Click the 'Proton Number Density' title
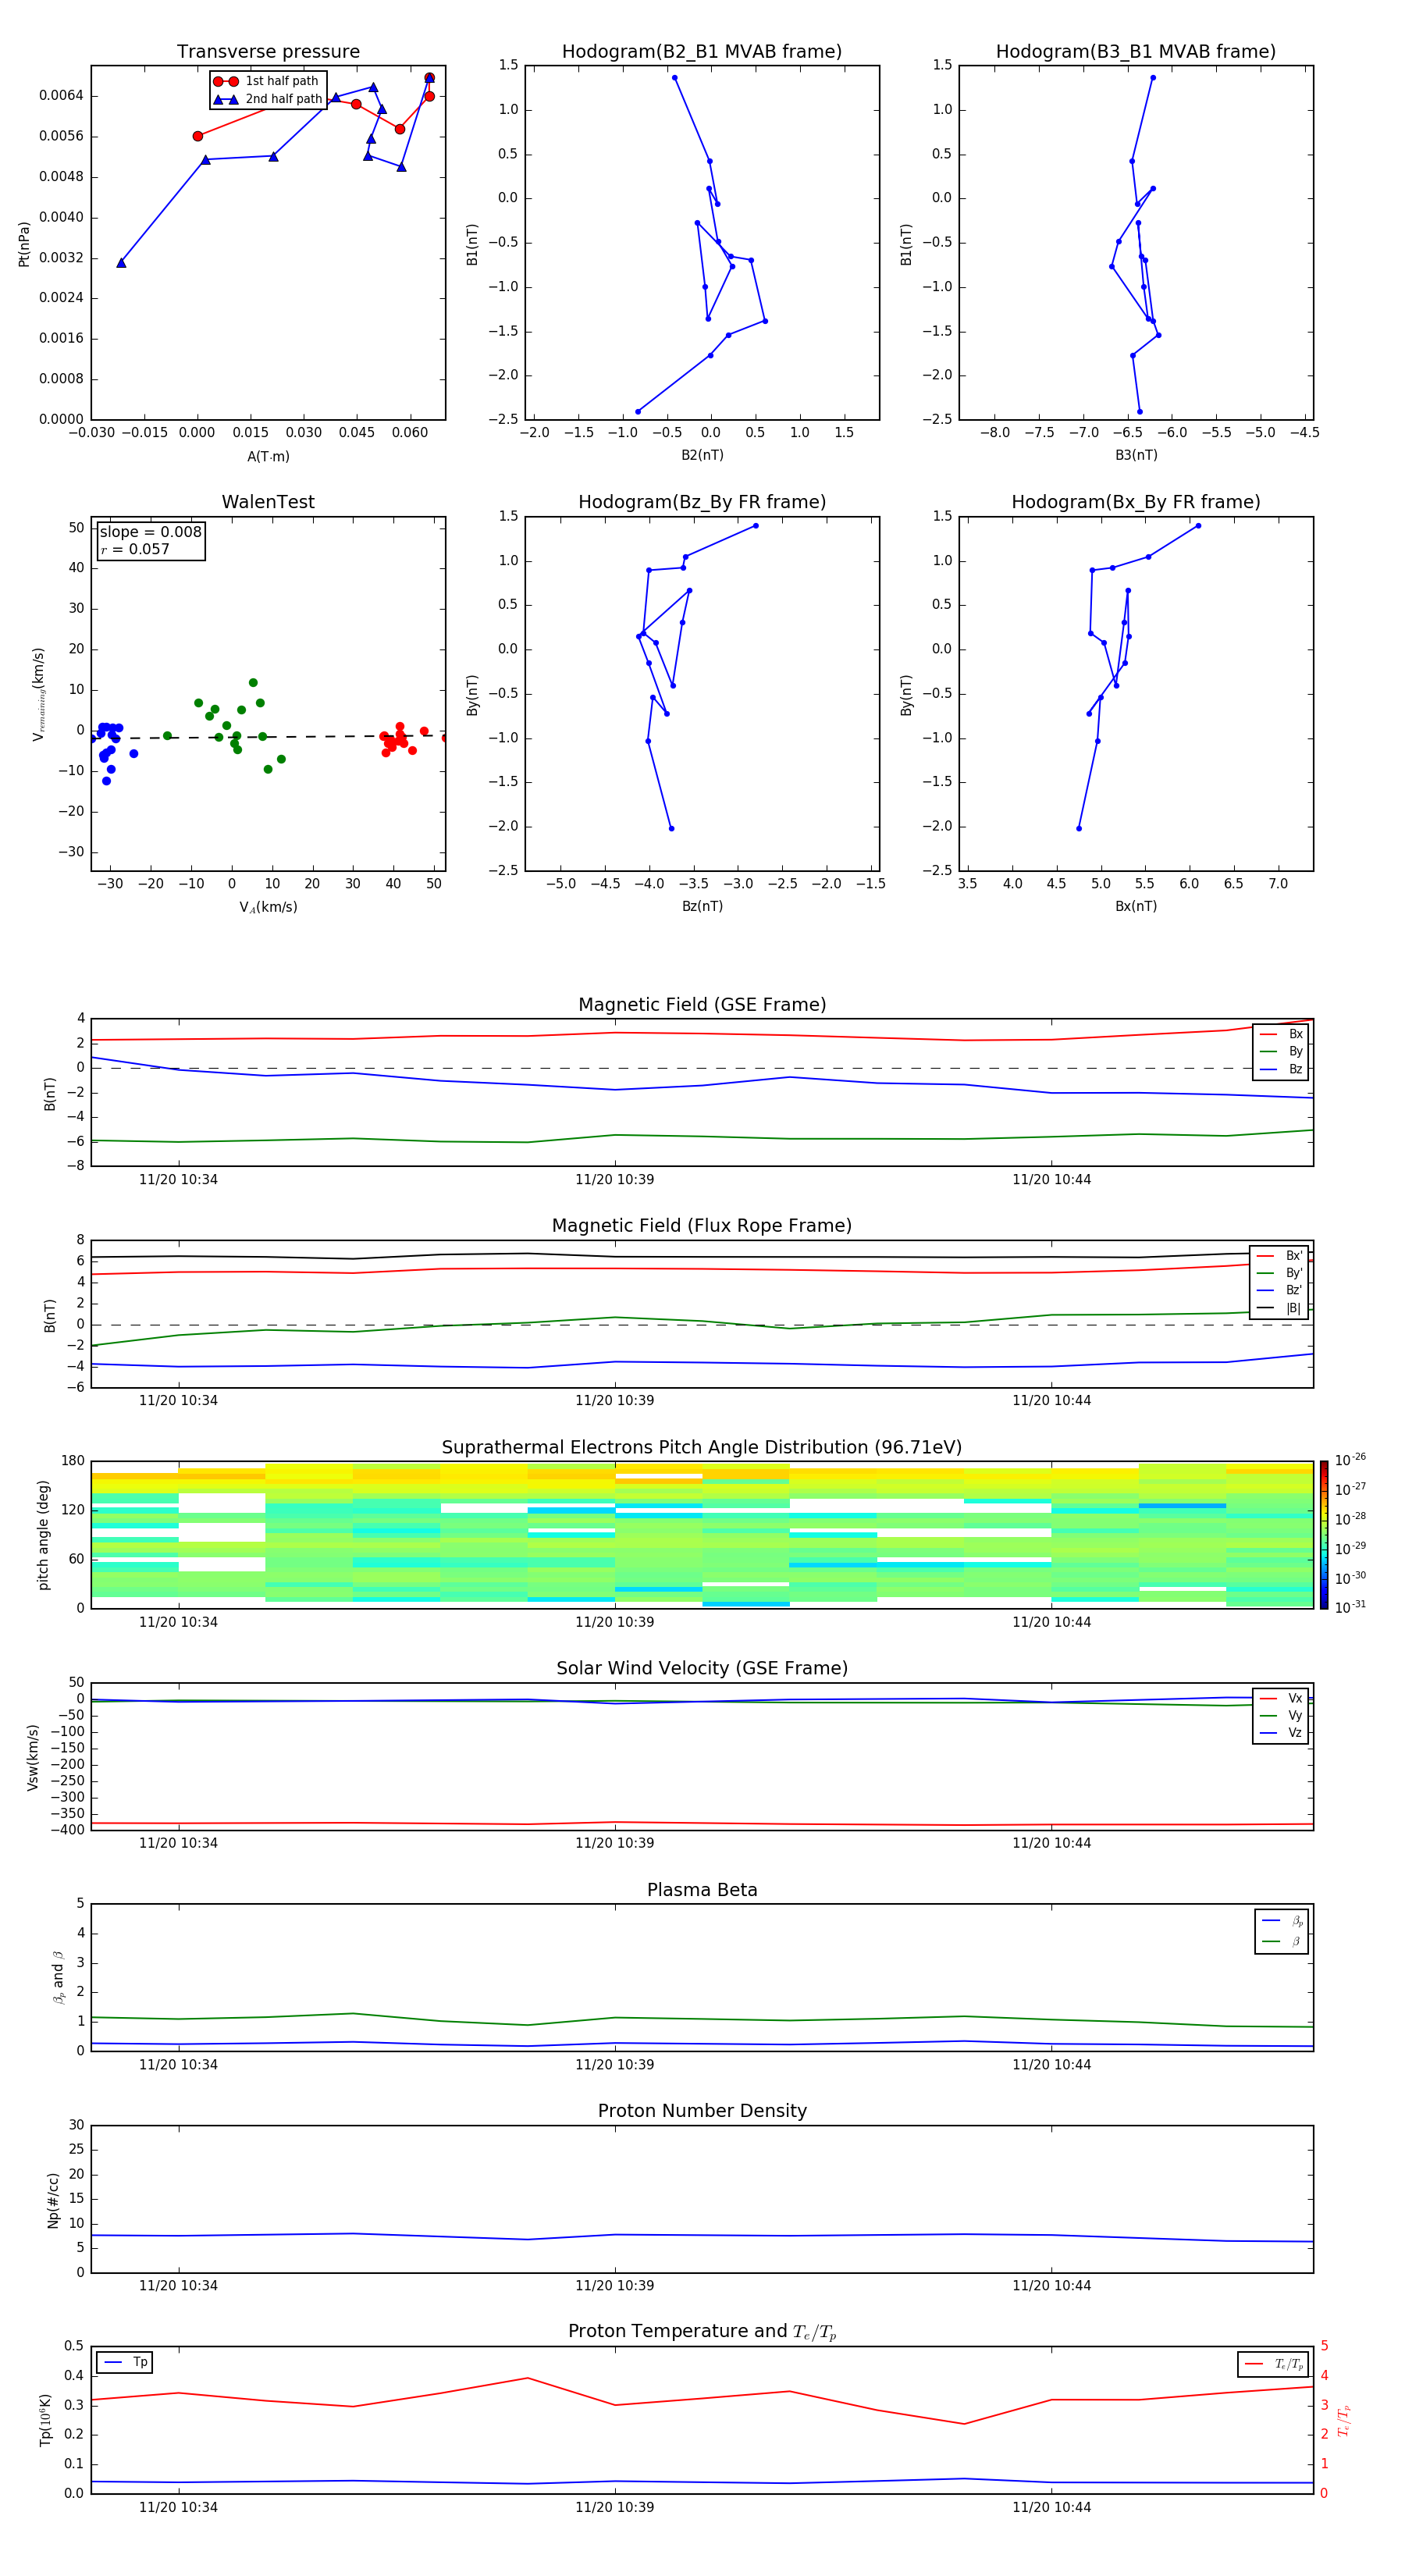The image size is (1405, 2576). click(x=702, y=2112)
